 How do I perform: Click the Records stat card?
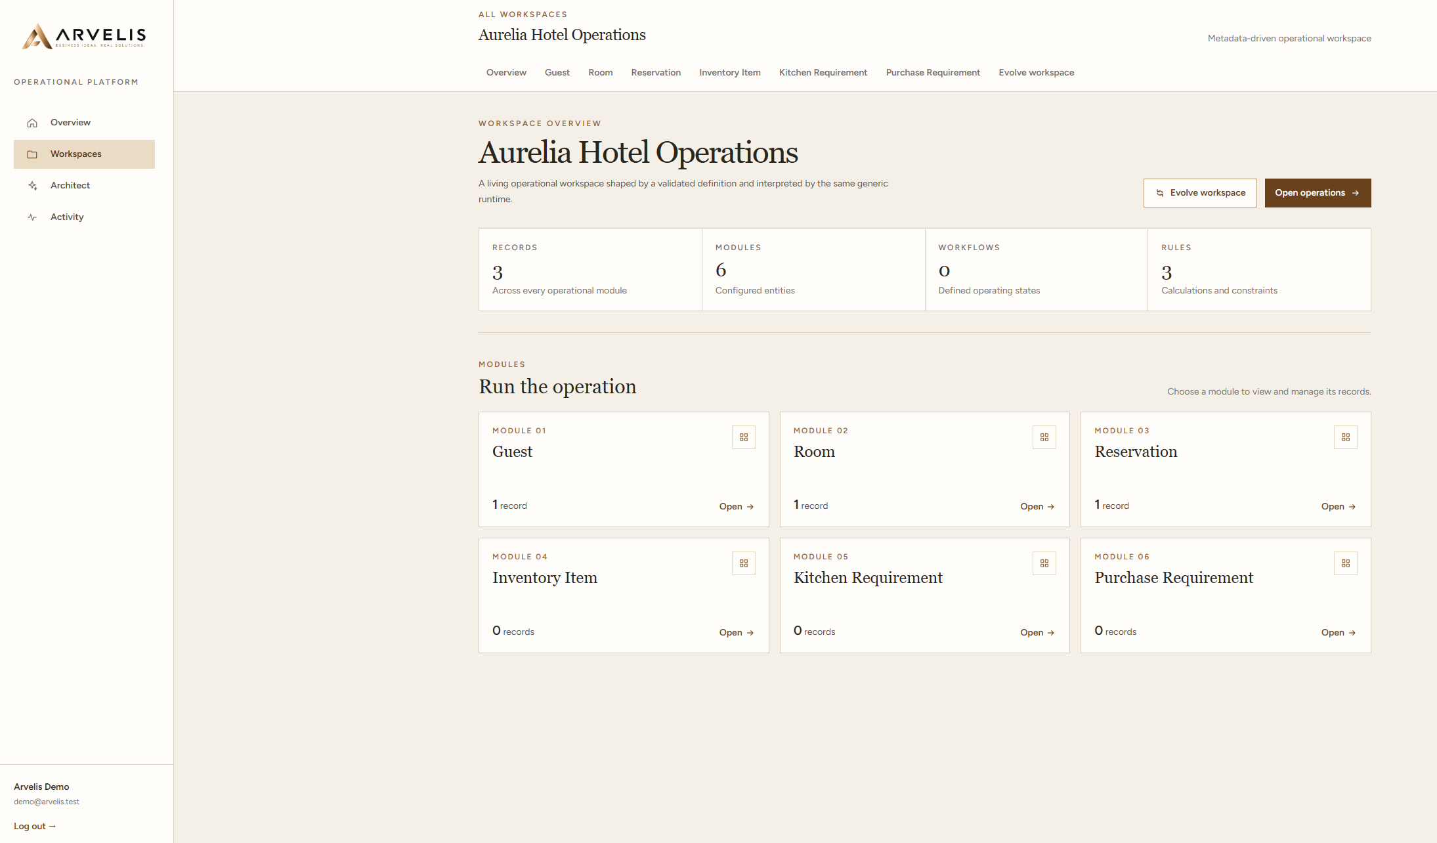[x=590, y=270]
